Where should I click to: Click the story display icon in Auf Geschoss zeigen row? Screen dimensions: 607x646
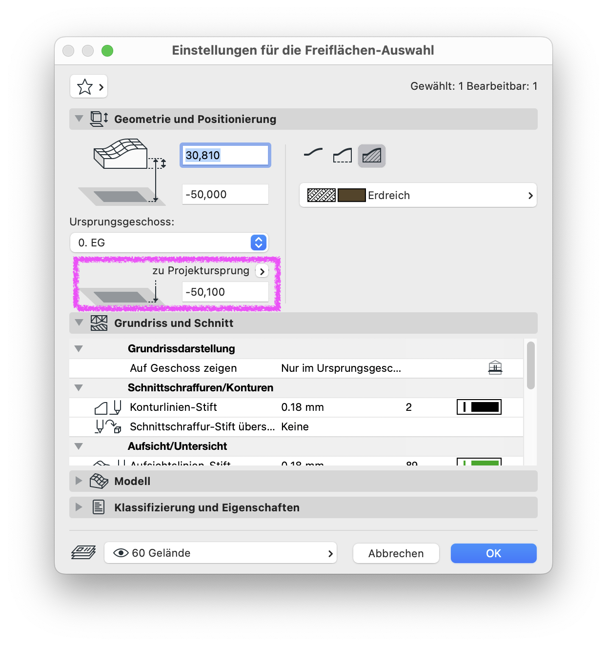(495, 368)
